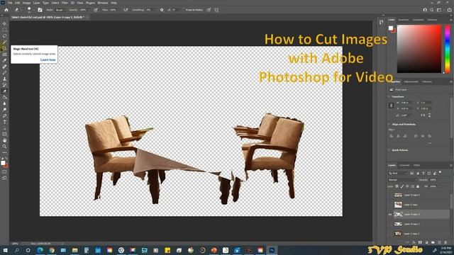Select the Hand tool
Viewport: 454px width, 255px height.
click(x=4, y=140)
